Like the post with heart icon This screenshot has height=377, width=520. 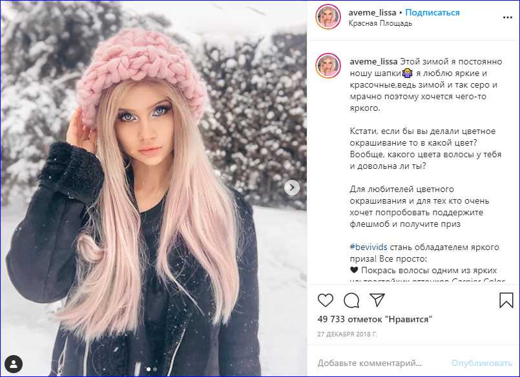coord(326,300)
